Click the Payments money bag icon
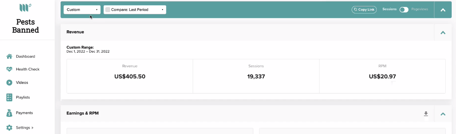 (9, 113)
